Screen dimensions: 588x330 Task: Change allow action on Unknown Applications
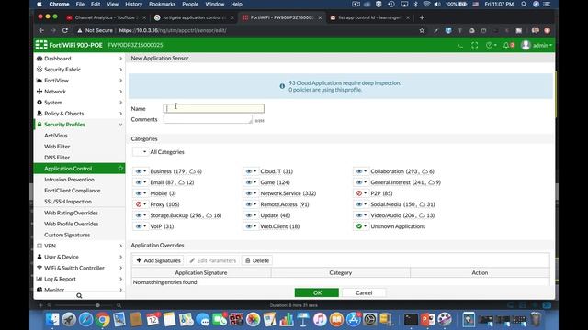coord(361,226)
